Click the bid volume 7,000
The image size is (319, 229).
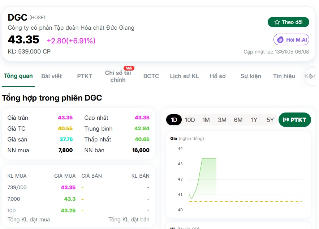click(x=14, y=199)
